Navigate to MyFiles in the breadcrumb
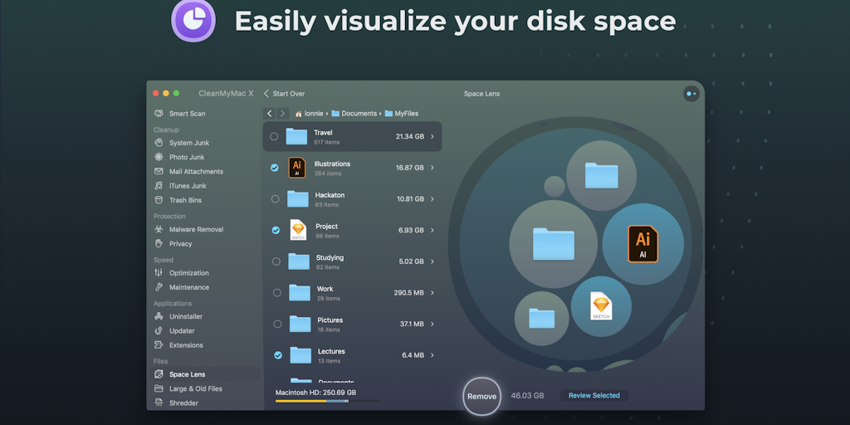The image size is (850, 425). [x=402, y=113]
